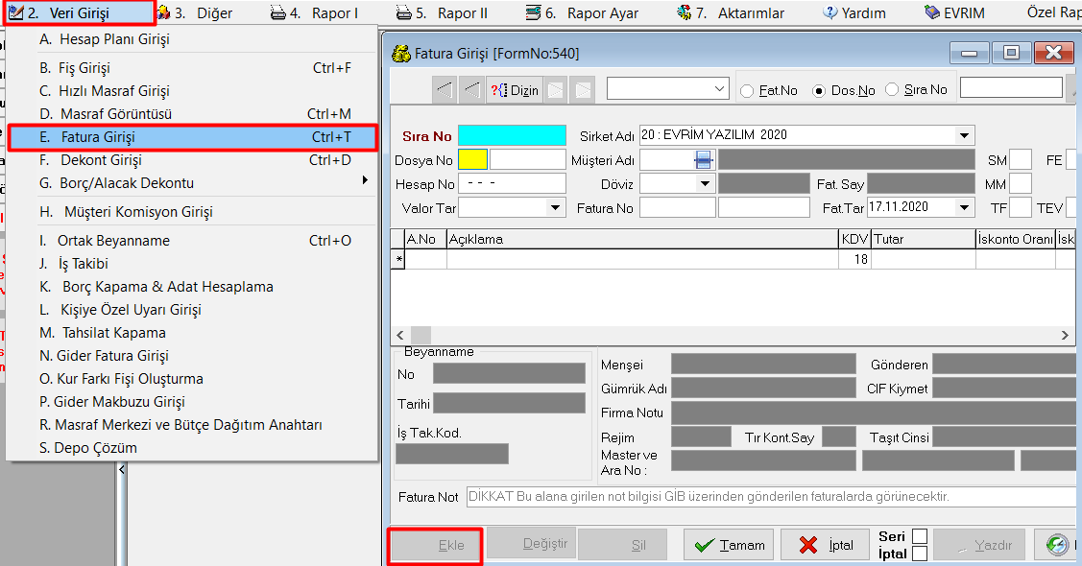Click the Rapor Ayar icon
Viewport: 1082px width, 566px height.
[534, 12]
